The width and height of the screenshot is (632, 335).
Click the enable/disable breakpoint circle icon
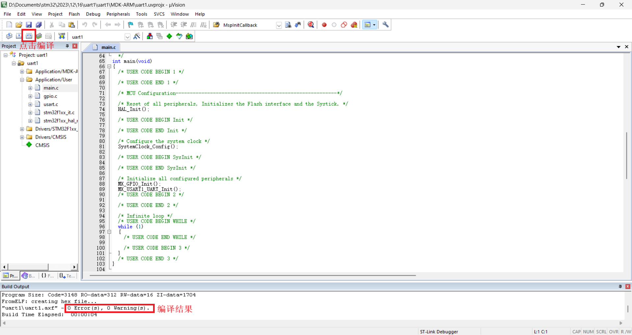334,25
